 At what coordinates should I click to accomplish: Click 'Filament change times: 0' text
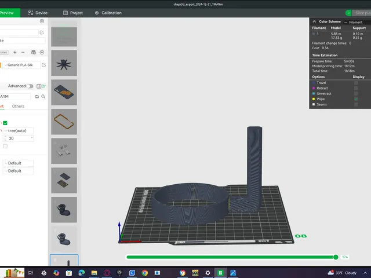332,43
